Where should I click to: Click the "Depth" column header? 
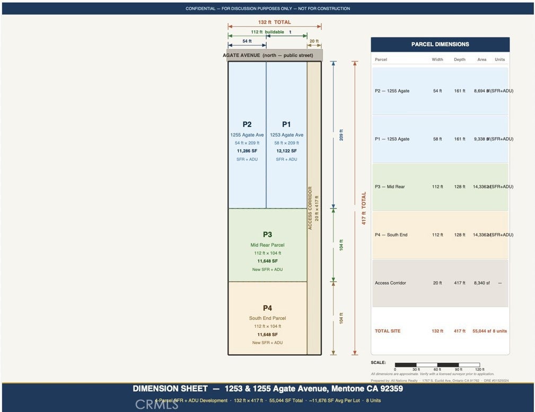tap(460, 60)
